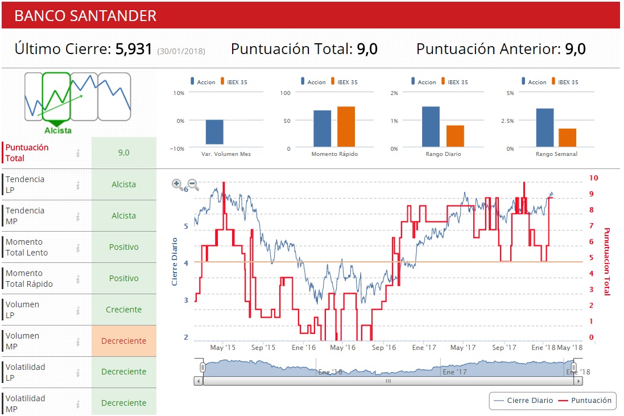
Task: Toggle Accion series in Momento Rápido chart
Action: [313, 81]
